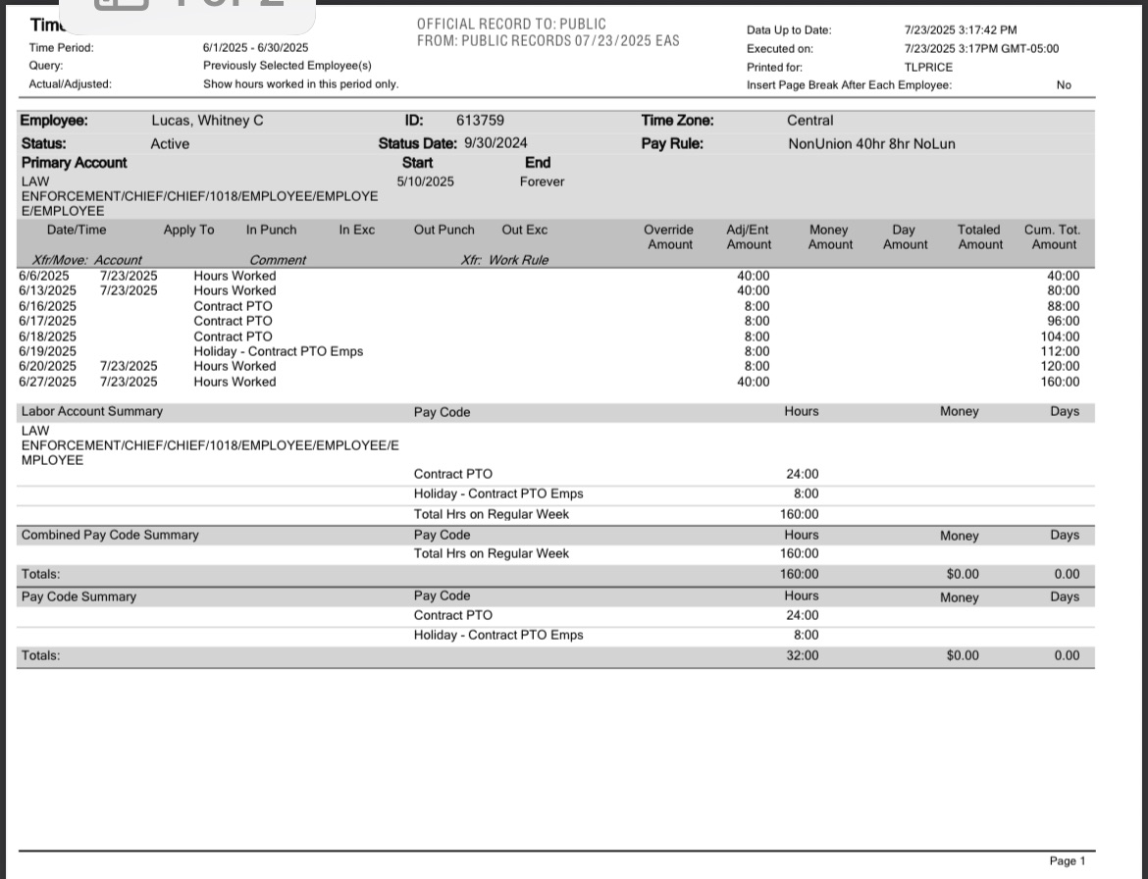Tap the page thumbnails icon in page indicator
1148x879 pixels.
(x=122, y=4)
